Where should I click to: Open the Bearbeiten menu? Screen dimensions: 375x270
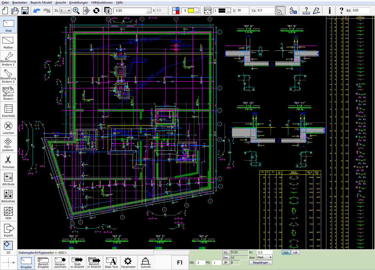point(20,3)
